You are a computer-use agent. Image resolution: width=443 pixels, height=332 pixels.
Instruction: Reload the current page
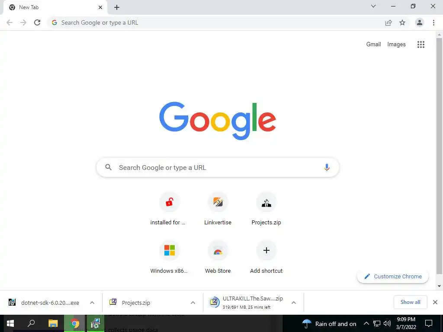pyautogui.click(x=37, y=22)
